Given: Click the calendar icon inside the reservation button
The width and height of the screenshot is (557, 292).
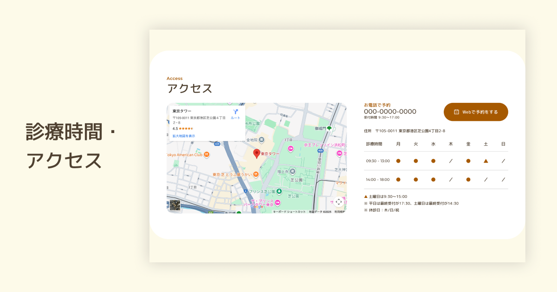Looking at the screenshot, I should [455, 112].
